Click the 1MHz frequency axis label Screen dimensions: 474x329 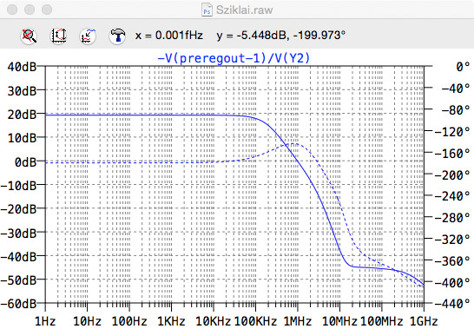point(298,321)
